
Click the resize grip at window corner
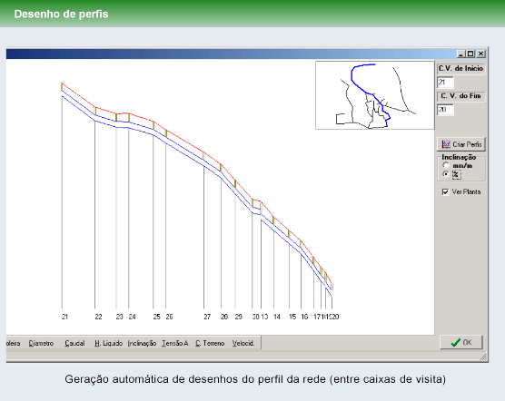pyautogui.click(x=483, y=357)
